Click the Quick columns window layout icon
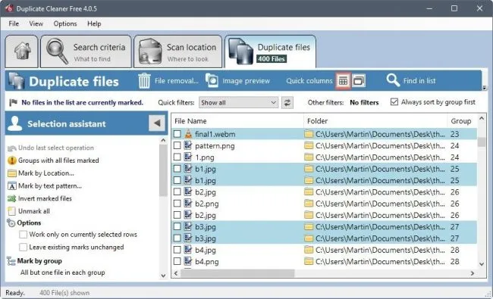Screen dimensions: 493x299 click(359, 81)
